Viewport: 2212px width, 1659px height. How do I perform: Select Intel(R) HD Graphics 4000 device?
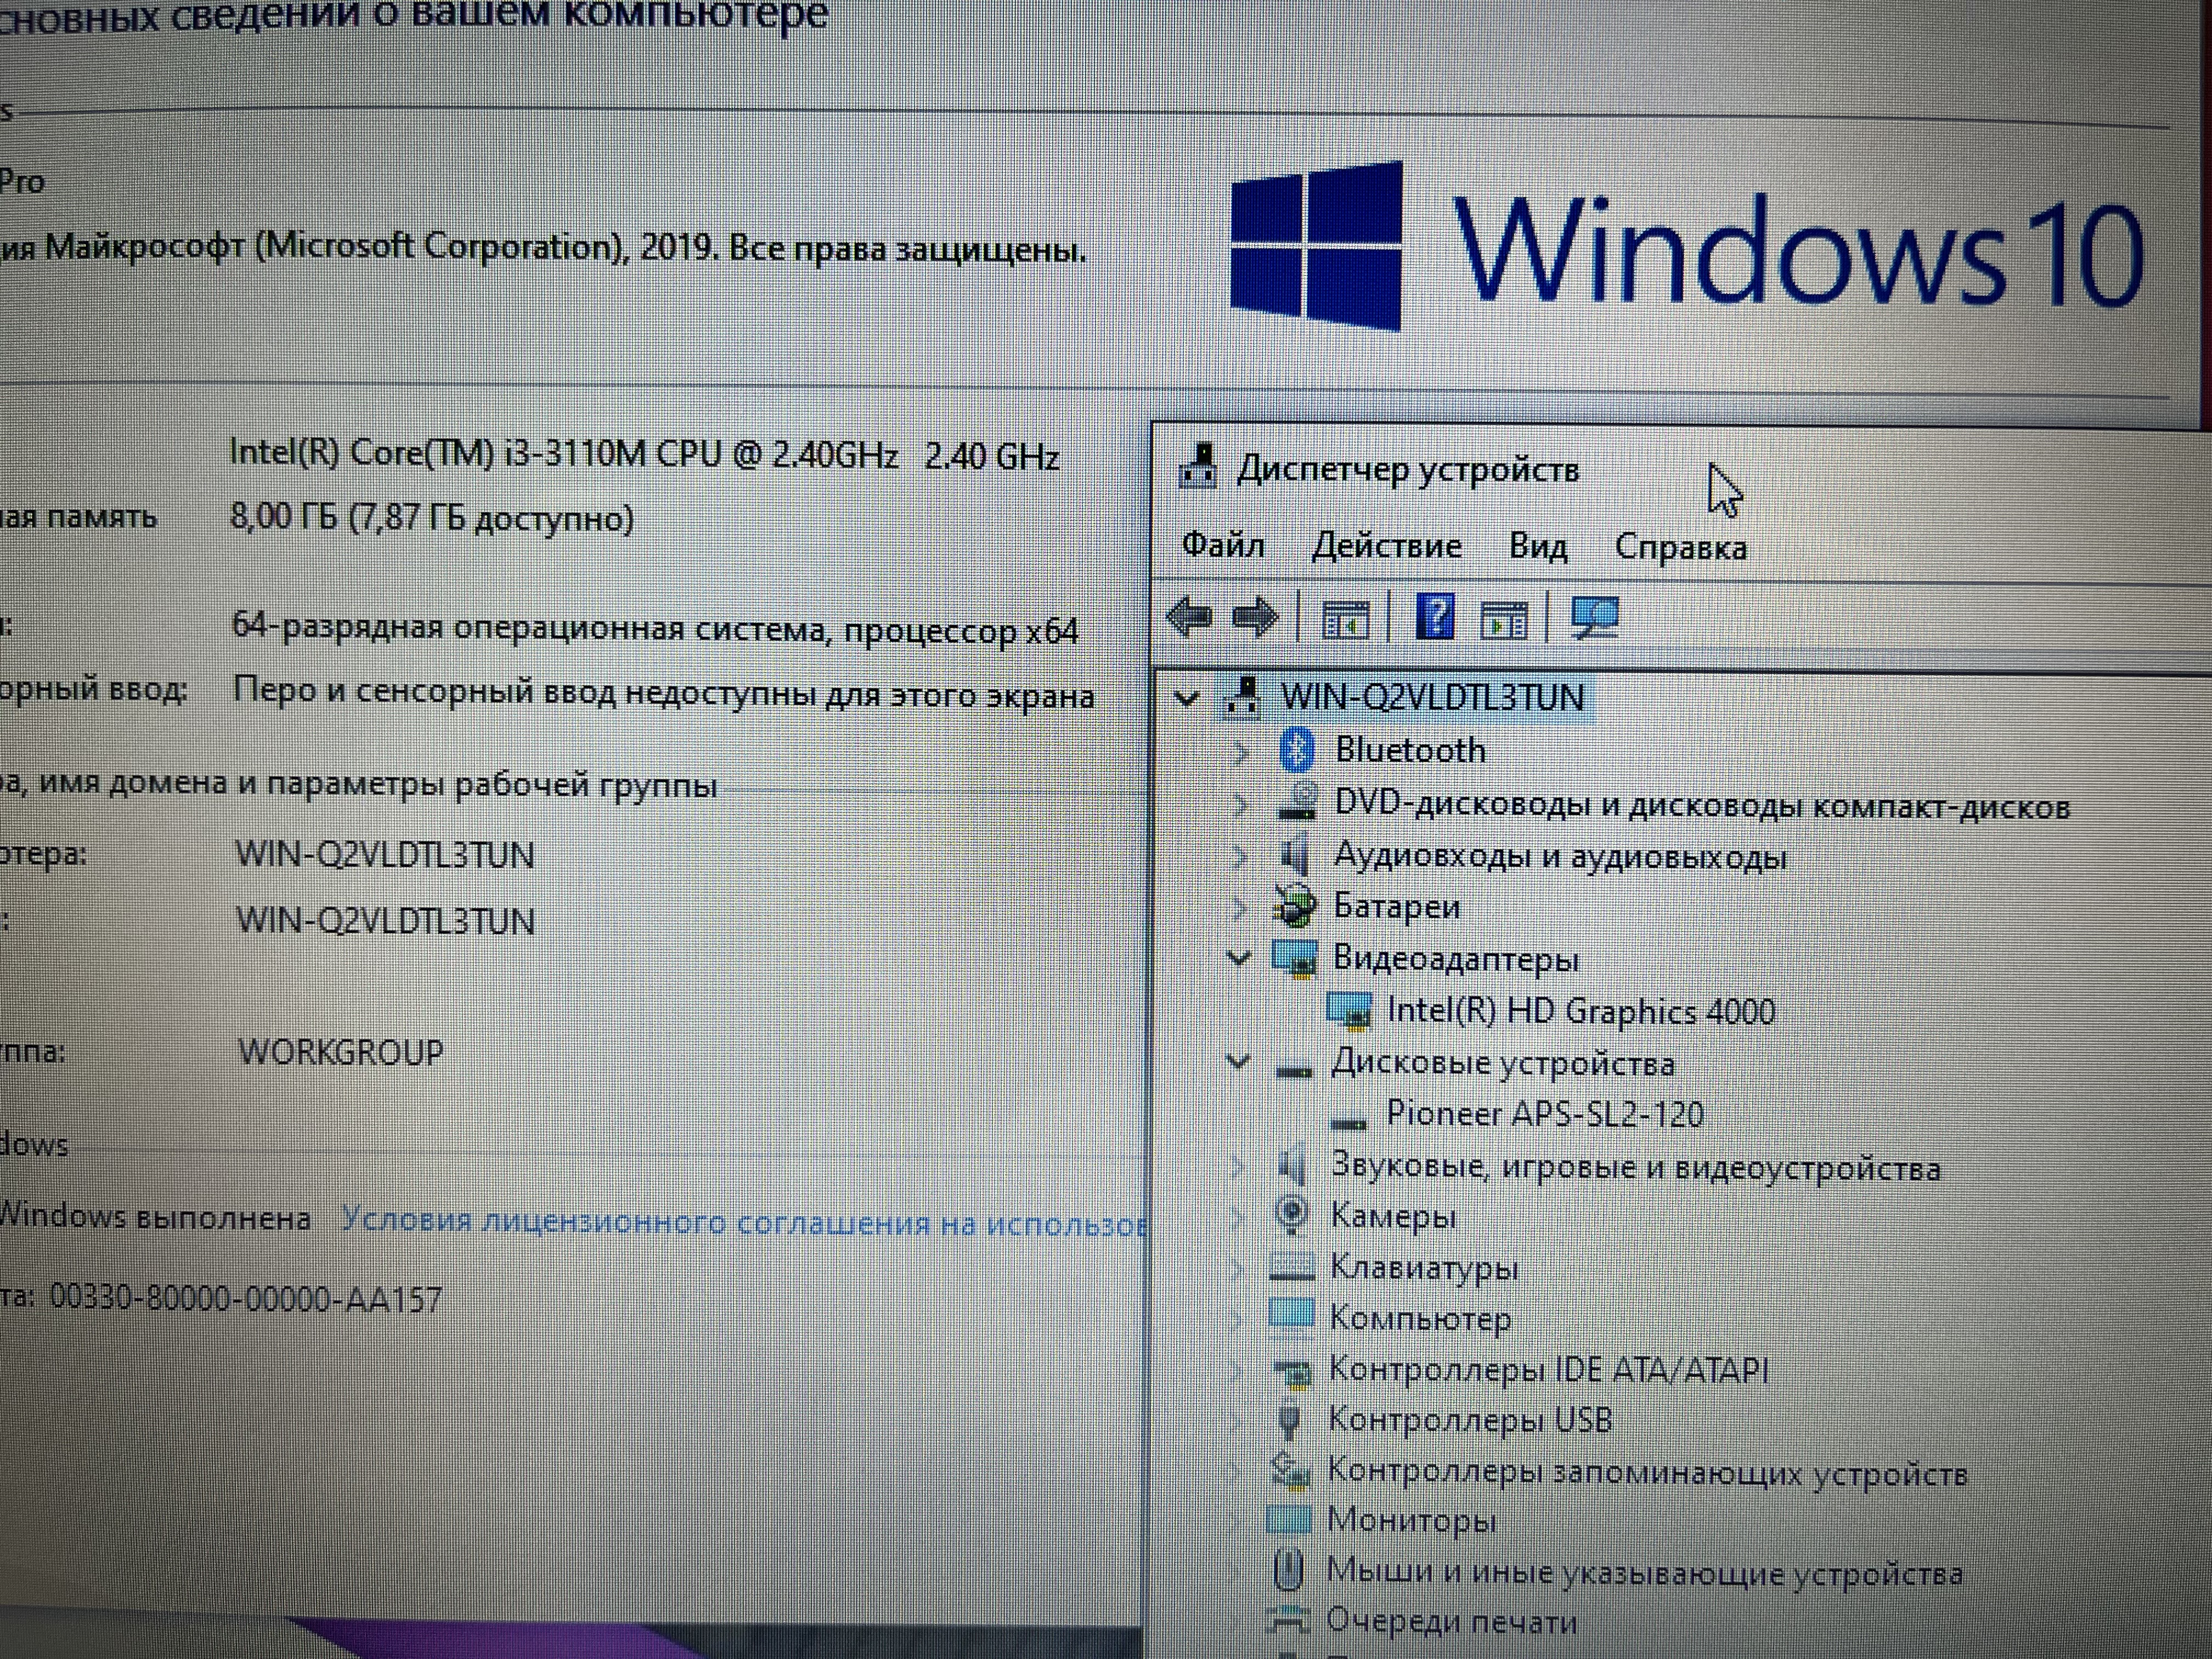(1579, 1011)
